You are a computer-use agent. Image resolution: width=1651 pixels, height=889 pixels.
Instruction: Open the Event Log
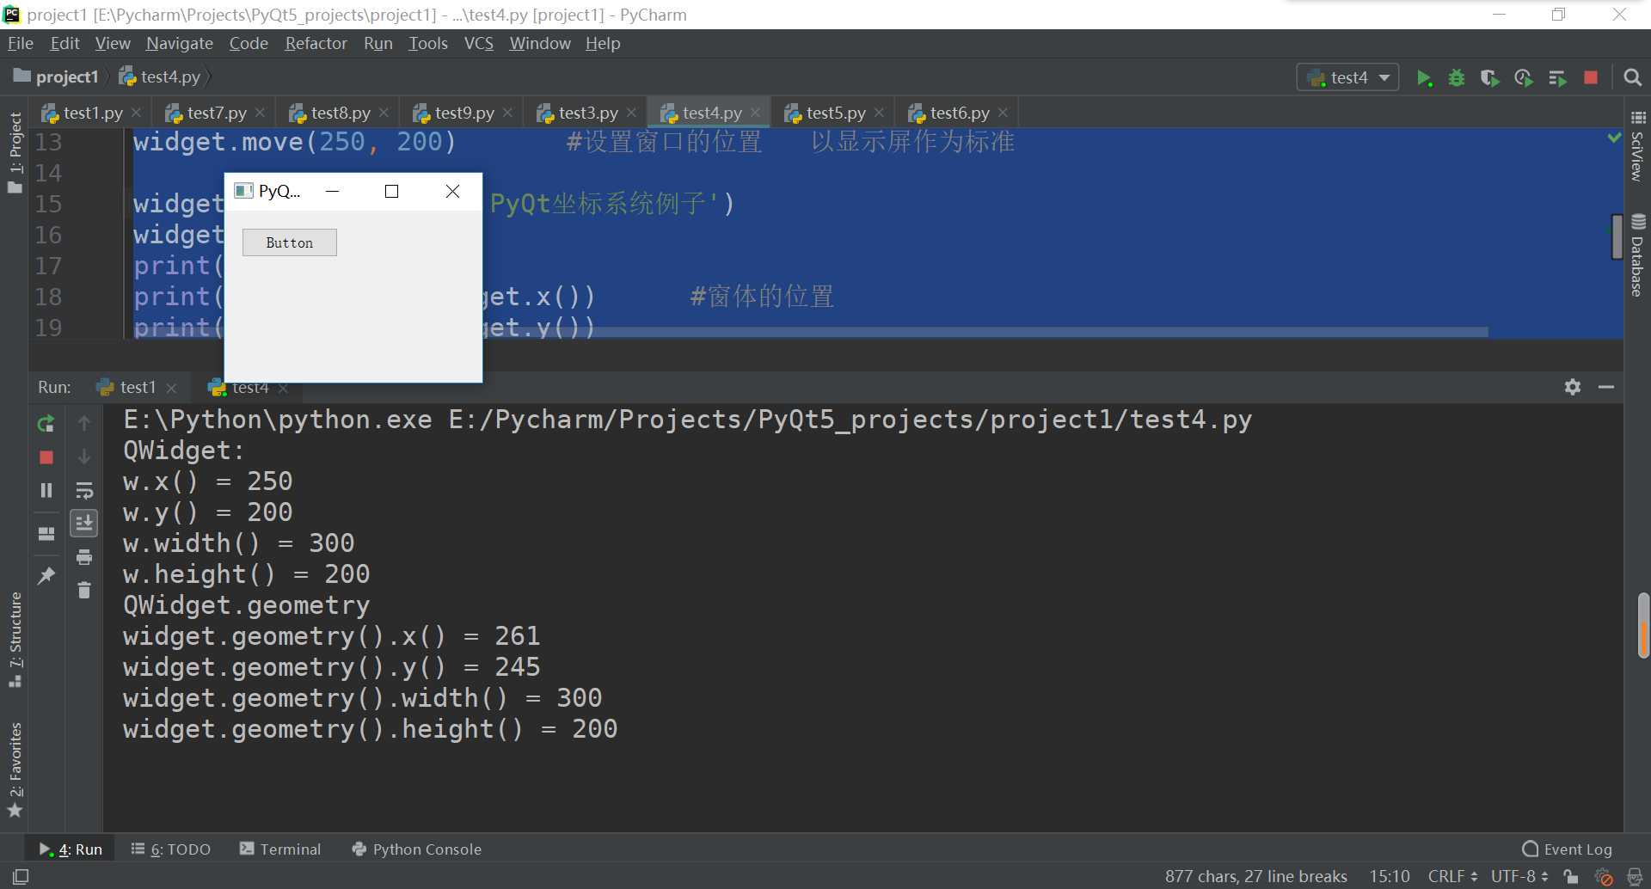(x=1568, y=849)
